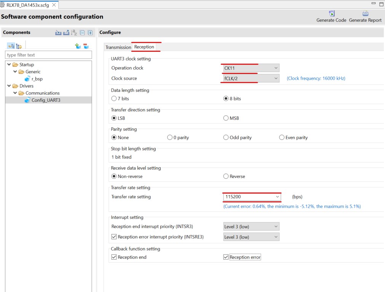
Task: Select 0 parity option
Action: coord(170,137)
